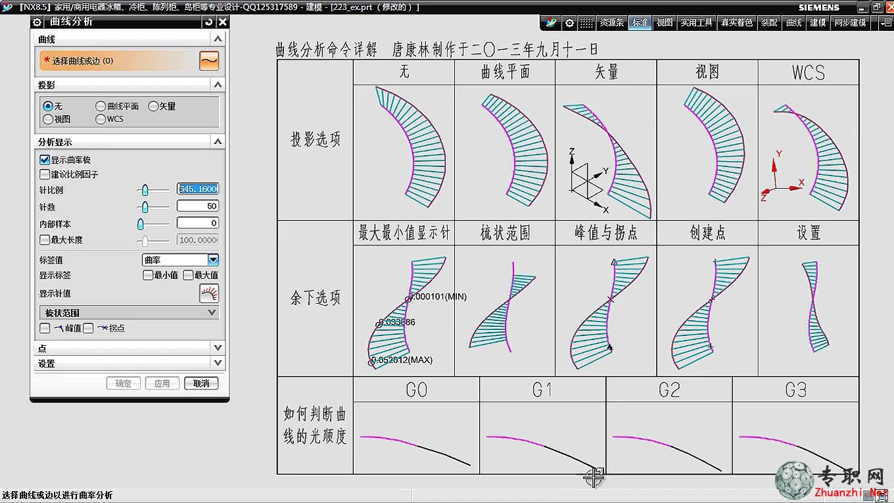Viewport: 894px width, 503px height.
Task: Click the 内部样本 value field showing 0
Action: (x=198, y=223)
